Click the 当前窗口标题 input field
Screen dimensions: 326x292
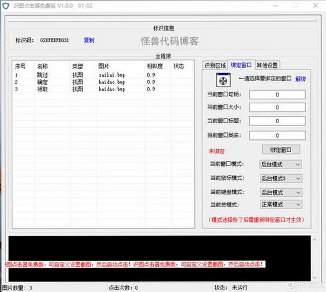click(277, 121)
